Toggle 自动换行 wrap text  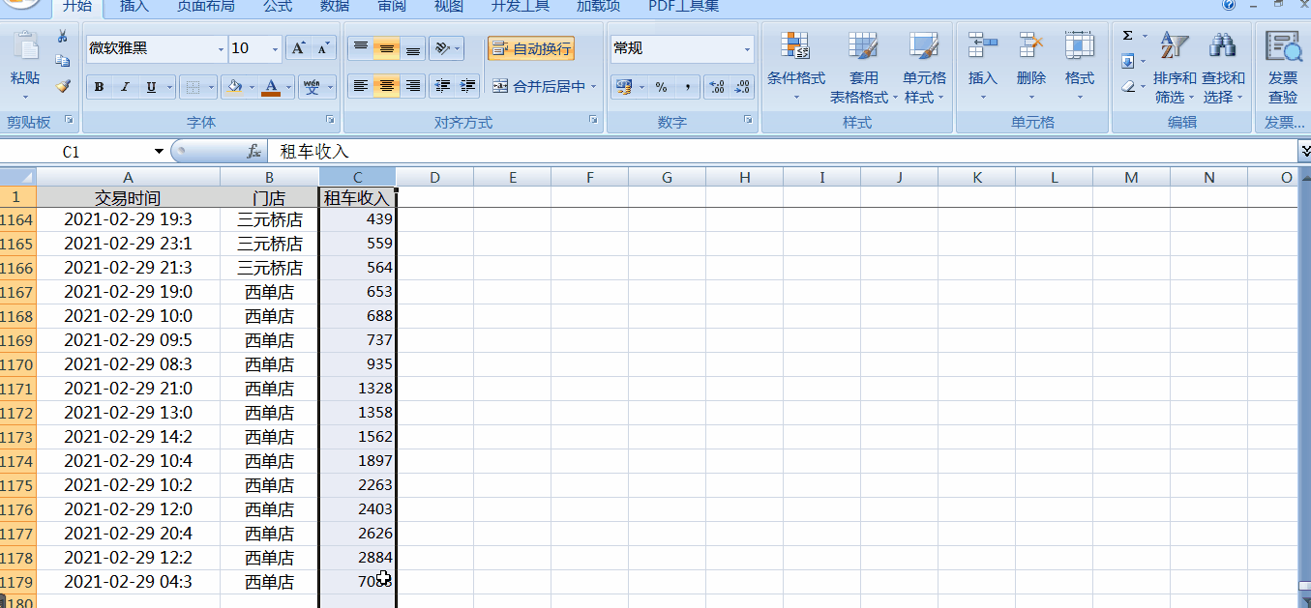(531, 48)
